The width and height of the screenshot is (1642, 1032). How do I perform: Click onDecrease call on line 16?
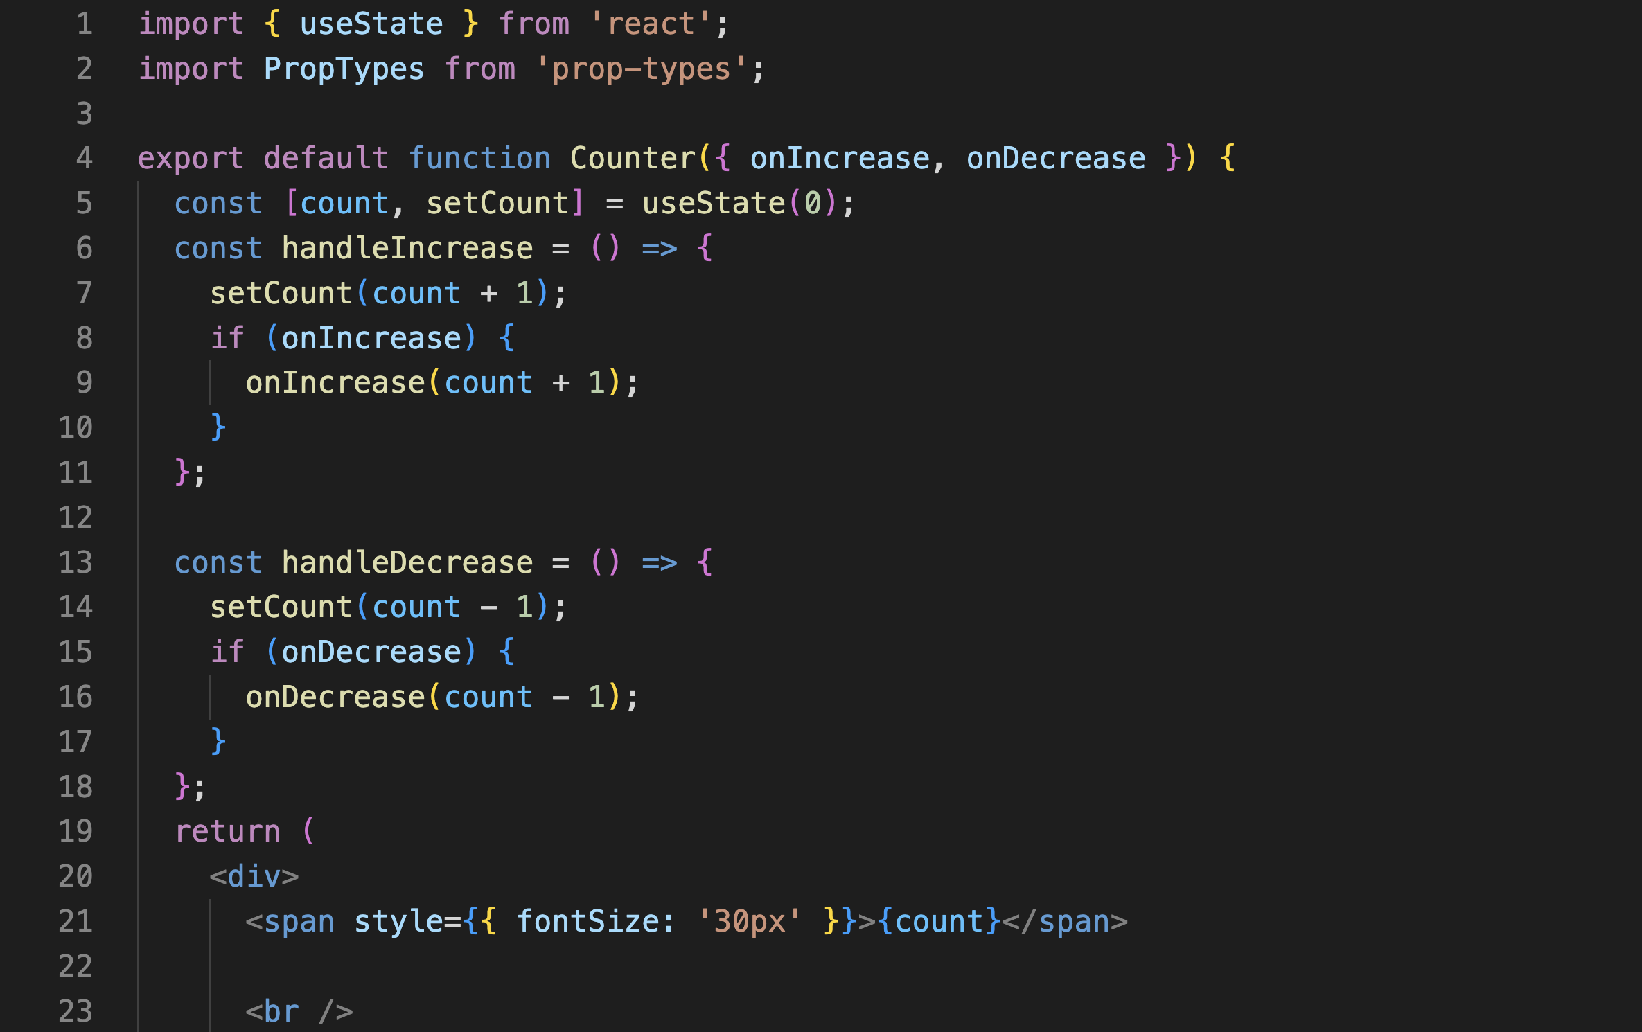335,697
